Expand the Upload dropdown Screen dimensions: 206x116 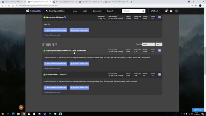click(x=155, y=11)
